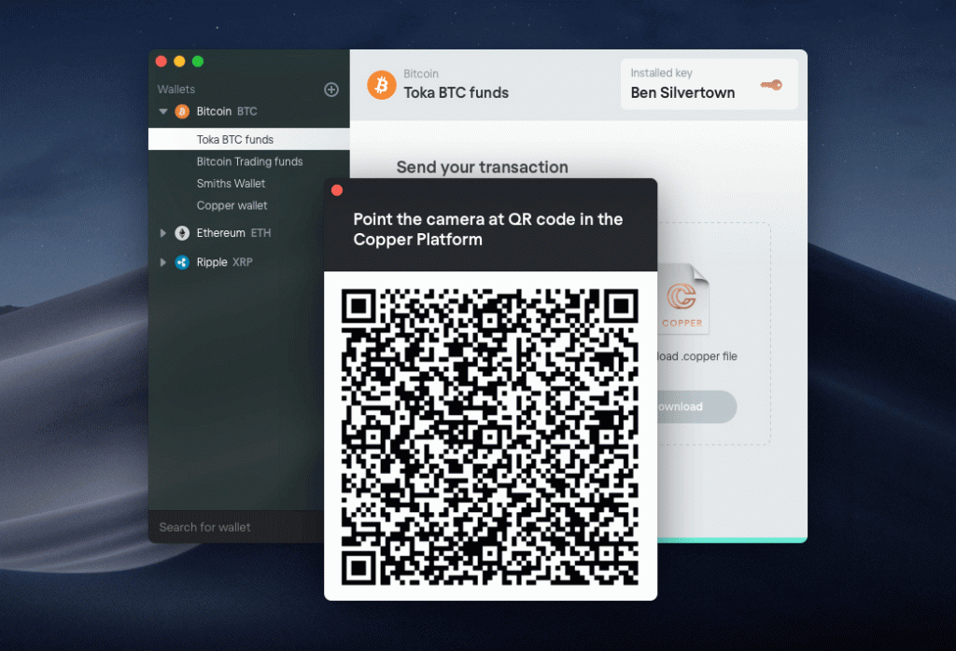Open Copper wallet in the list
Image resolution: width=956 pixels, height=651 pixels.
click(x=232, y=205)
